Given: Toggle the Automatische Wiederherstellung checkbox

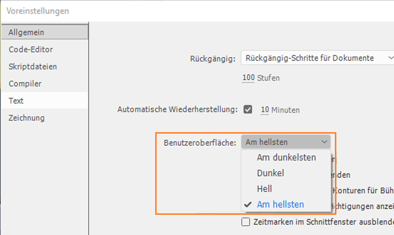Looking at the screenshot, I should pos(248,110).
